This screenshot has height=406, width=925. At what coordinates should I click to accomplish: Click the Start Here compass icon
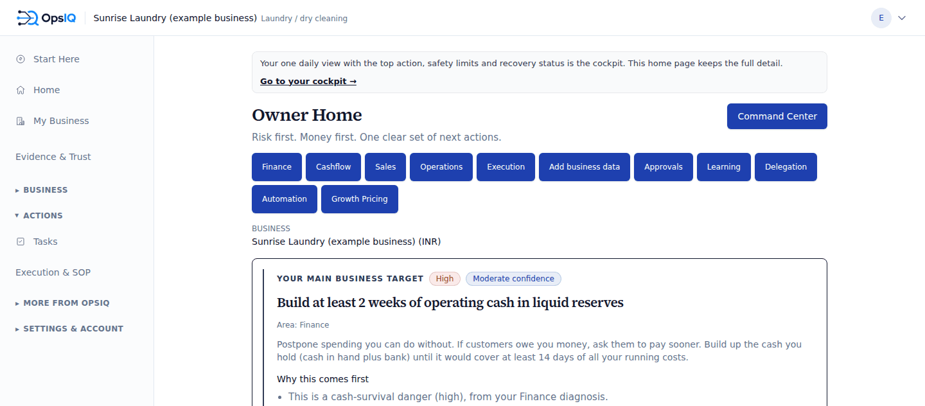pyautogui.click(x=21, y=59)
